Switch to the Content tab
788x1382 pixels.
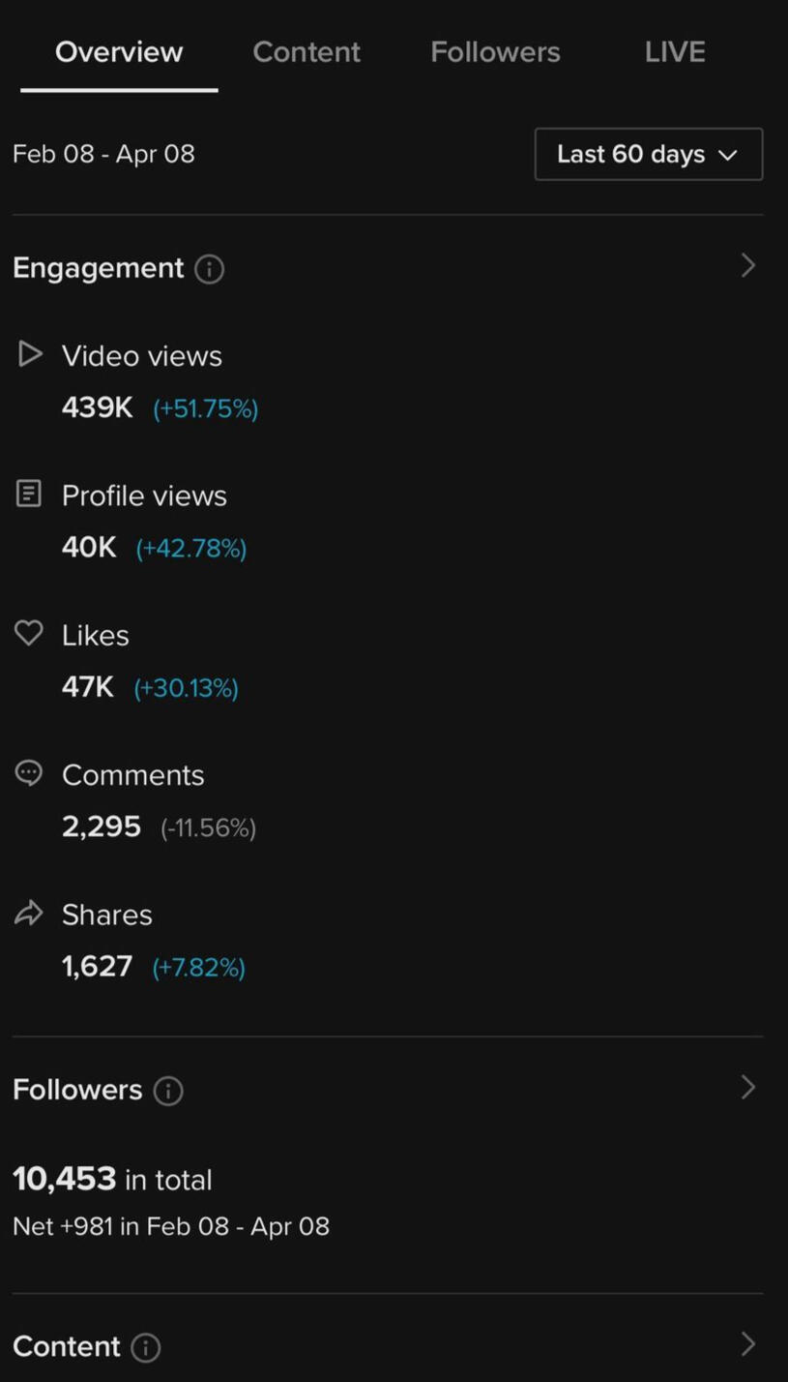tap(306, 52)
